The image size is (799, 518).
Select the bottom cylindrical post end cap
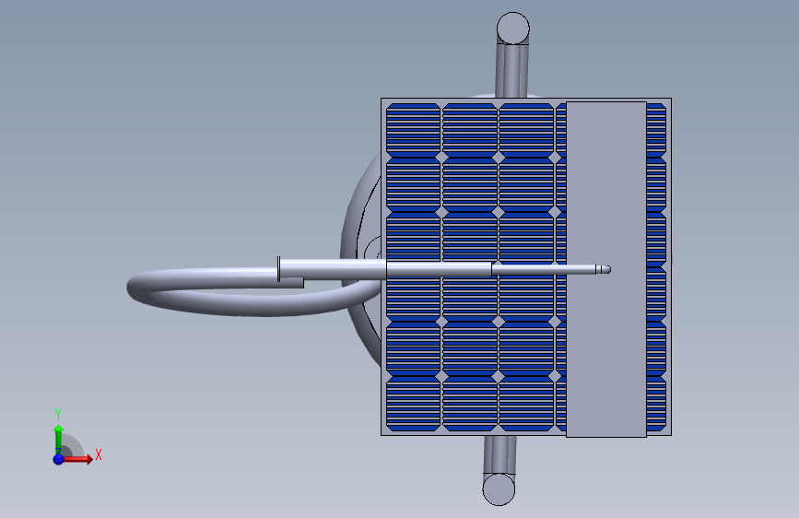(499, 489)
